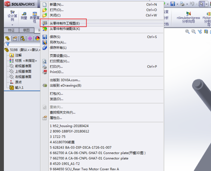
Task: Open the Print dropdown arrow
Action: (187, 4)
